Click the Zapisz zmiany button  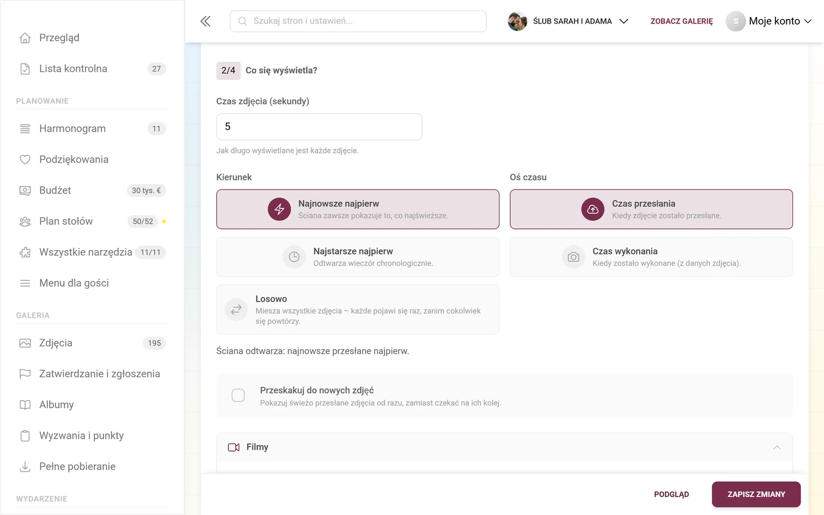pos(756,494)
